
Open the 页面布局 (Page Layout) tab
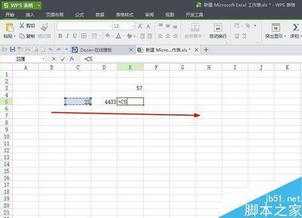click(54, 14)
